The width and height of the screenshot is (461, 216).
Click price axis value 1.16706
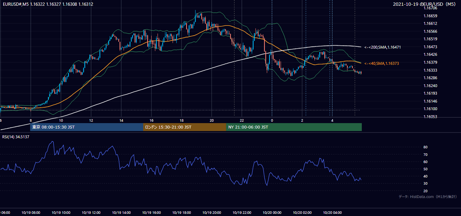click(430, 8)
